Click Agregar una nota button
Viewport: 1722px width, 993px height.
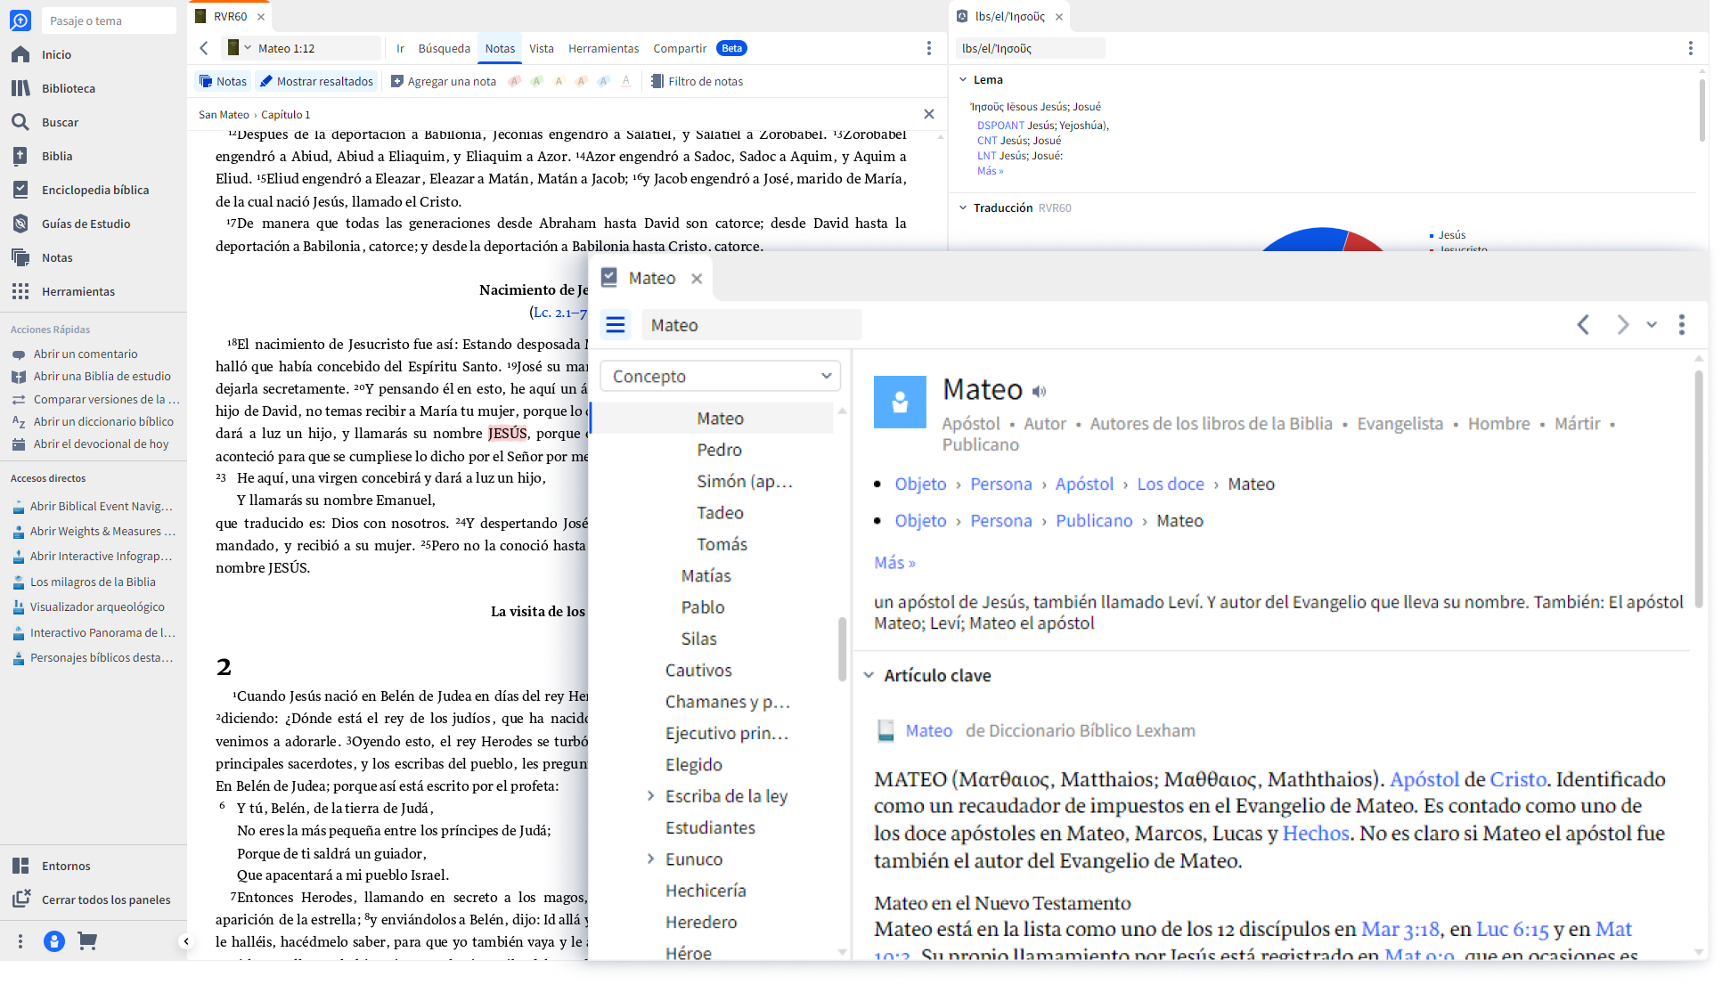443,81
